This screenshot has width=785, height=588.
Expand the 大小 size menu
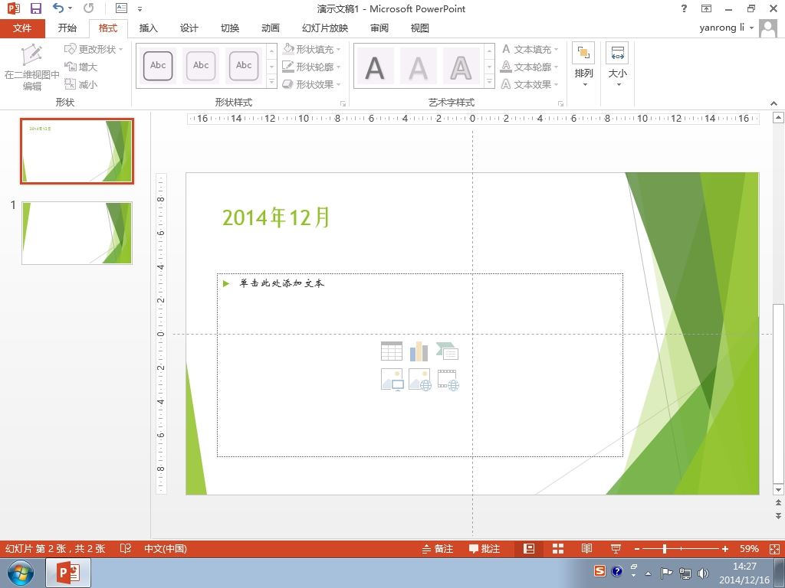(x=617, y=65)
